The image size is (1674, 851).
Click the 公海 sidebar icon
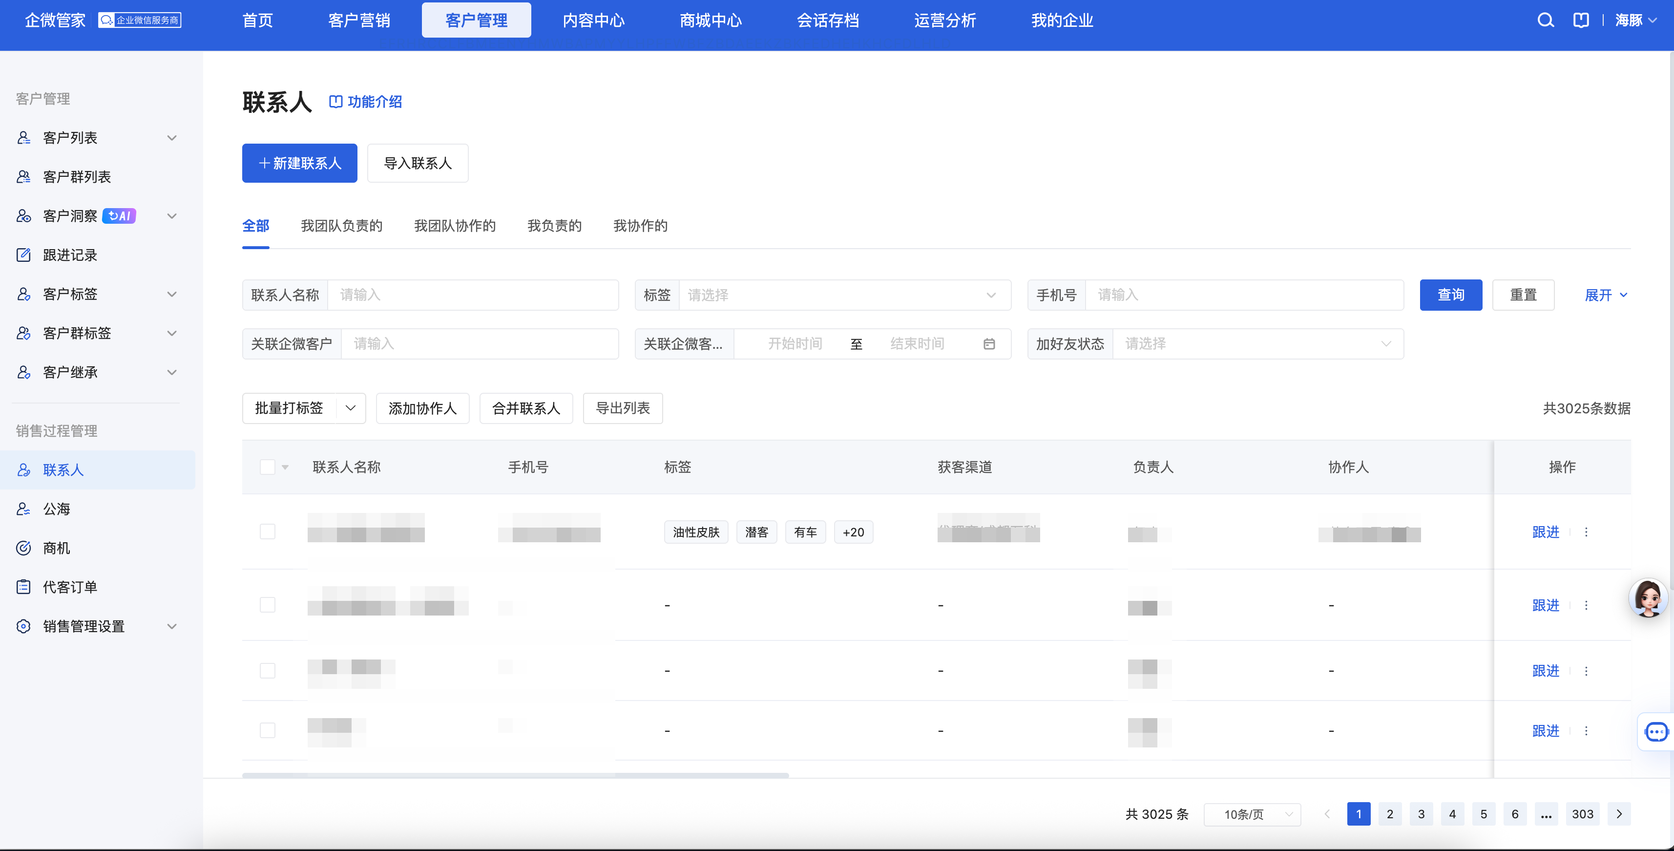click(x=23, y=509)
